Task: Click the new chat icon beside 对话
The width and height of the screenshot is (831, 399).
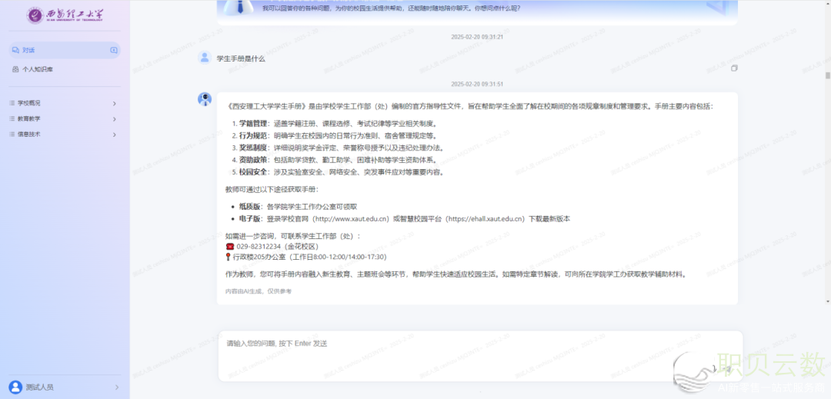Action: pyautogui.click(x=114, y=51)
